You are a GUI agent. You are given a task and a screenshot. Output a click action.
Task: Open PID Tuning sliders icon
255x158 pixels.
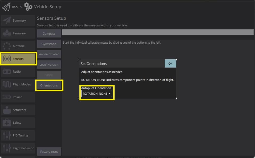[x=7, y=135]
